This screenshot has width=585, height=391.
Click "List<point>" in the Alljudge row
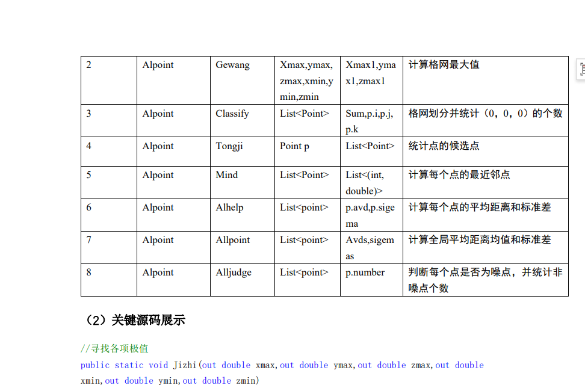pos(304,272)
